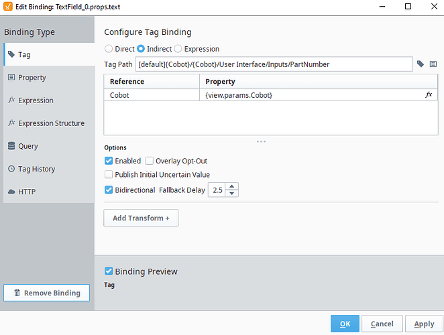The width and height of the screenshot is (444, 335).
Task: Disable the Enabled checkbox
Action: pos(109,161)
